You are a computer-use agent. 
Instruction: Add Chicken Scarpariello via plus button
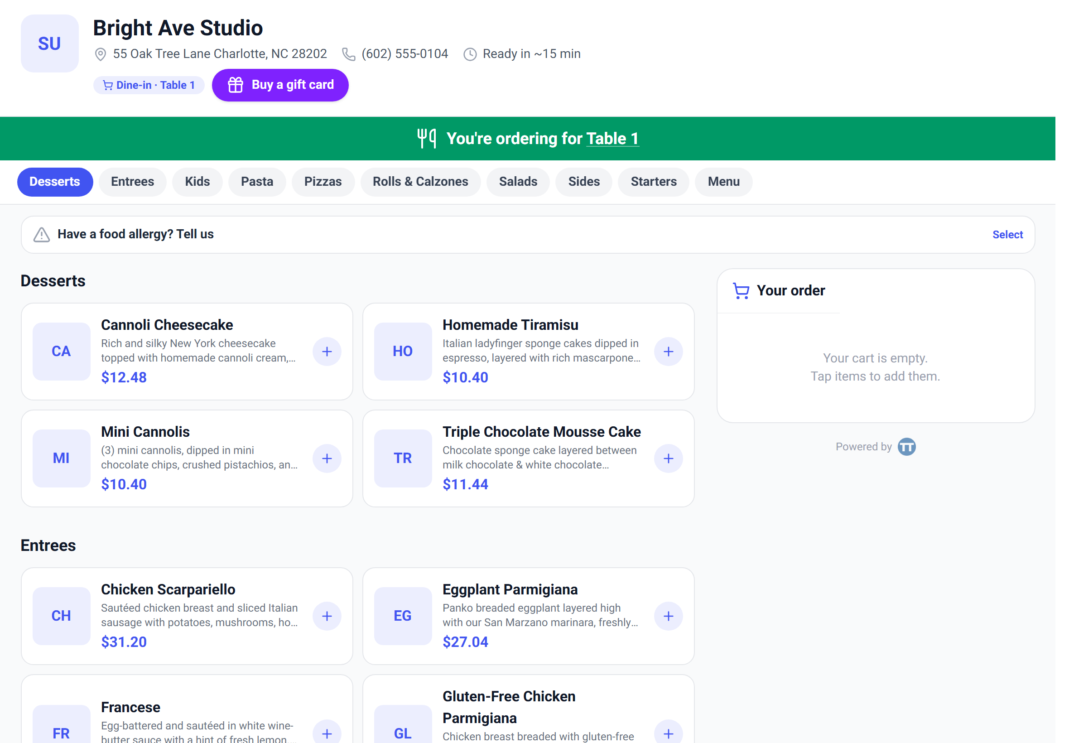click(x=327, y=616)
